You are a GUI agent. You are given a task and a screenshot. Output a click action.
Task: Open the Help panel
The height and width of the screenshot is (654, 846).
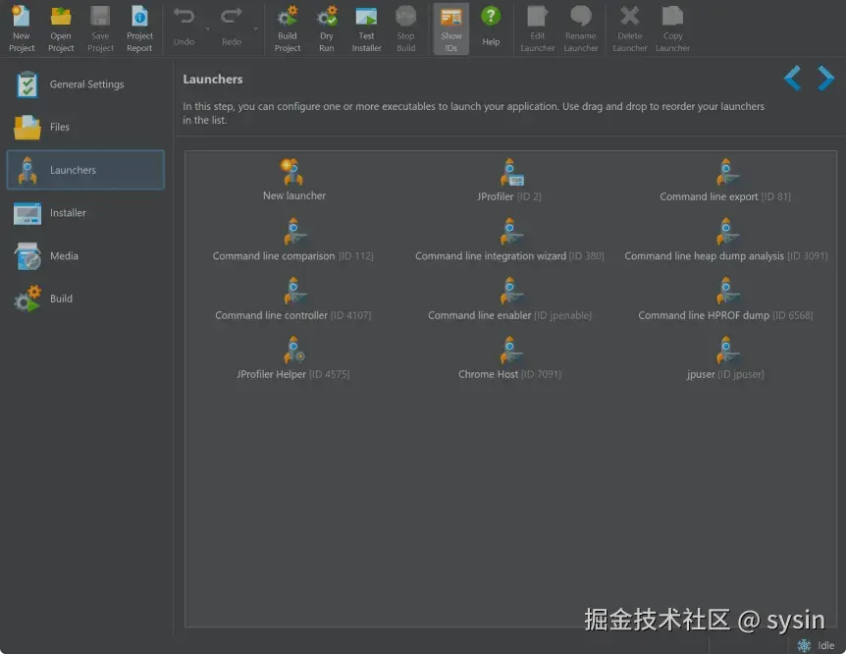[490, 27]
